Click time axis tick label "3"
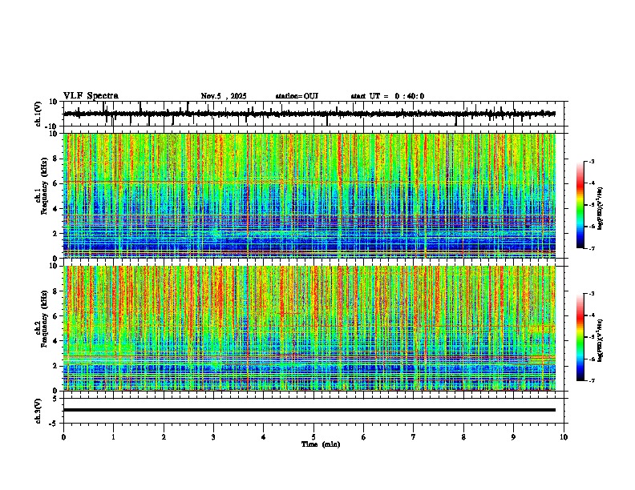Viewport: 635px width, 490px height. 213,437
